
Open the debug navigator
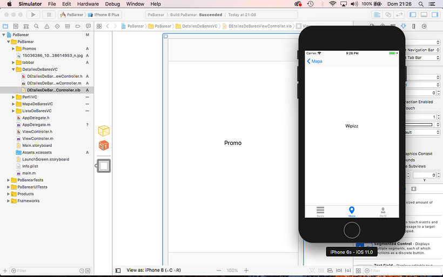[68, 26]
